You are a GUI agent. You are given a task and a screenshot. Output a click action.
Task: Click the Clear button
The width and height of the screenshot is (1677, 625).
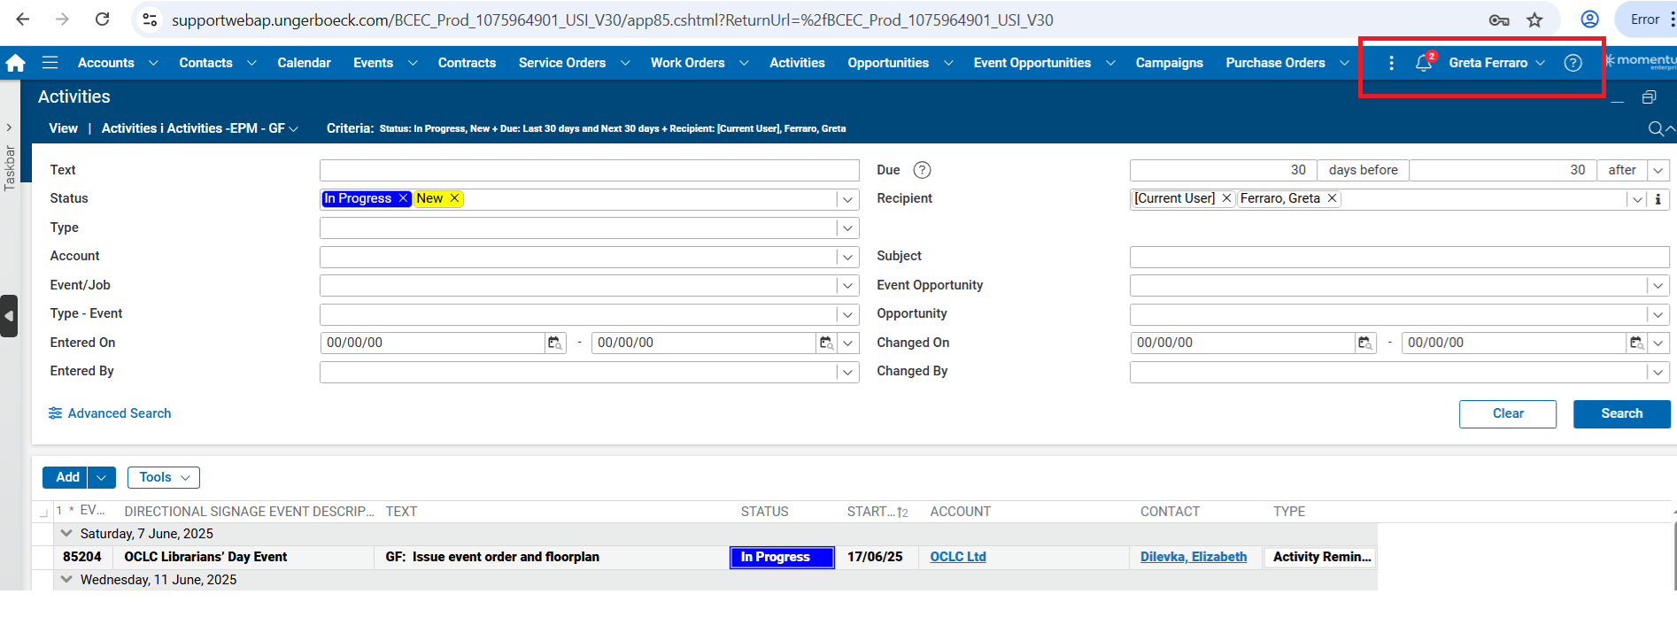(1507, 414)
